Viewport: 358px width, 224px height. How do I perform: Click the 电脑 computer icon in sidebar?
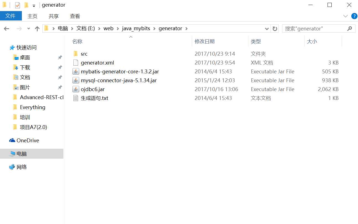coord(12,154)
